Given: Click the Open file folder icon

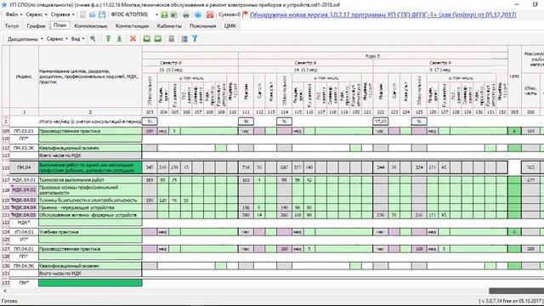Looking at the screenshot, I should point(93,14).
